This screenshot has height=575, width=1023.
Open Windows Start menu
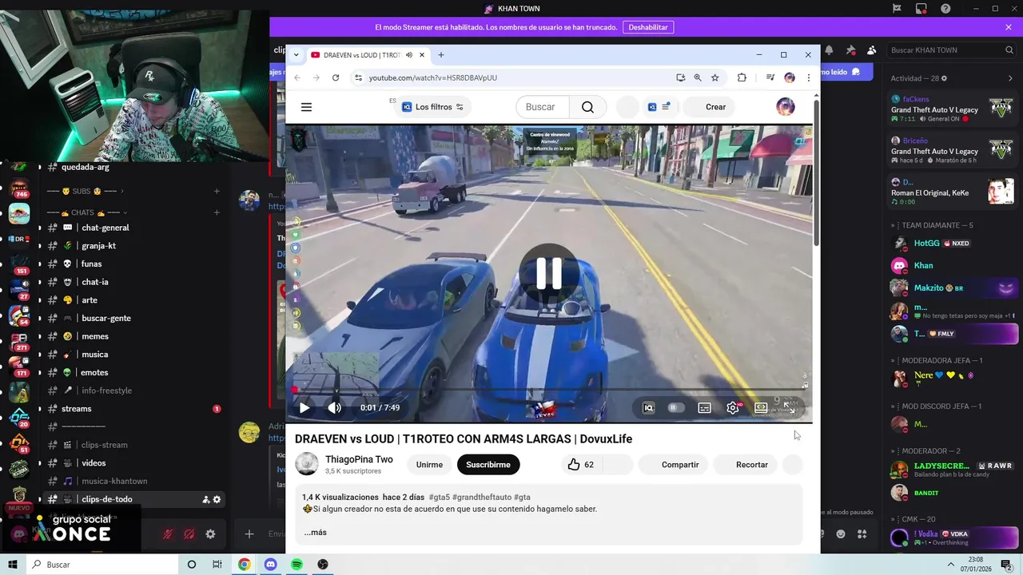coord(13,565)
